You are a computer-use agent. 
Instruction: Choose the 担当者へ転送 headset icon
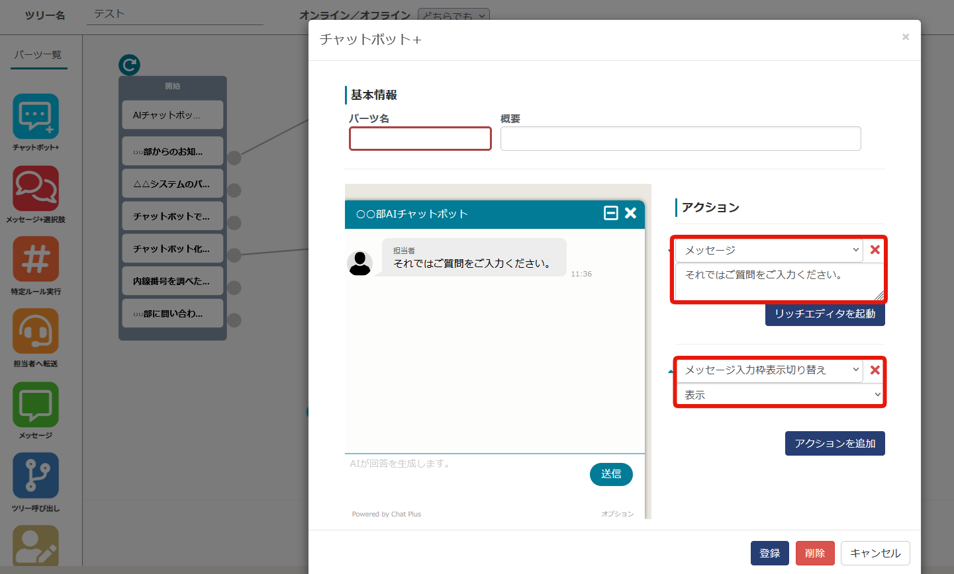36,332
